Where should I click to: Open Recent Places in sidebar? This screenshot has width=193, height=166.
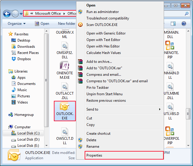tap(28, 53)
